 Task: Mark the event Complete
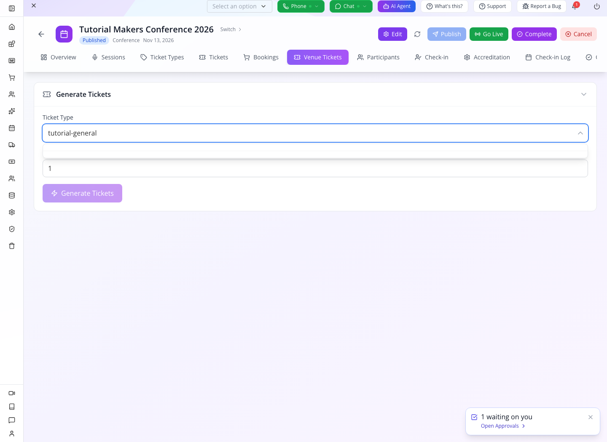[x=534, y=34]
